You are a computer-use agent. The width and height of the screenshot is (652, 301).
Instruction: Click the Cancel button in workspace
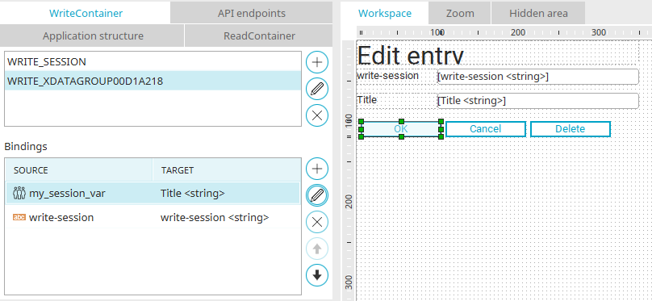(x=485, y=129)
